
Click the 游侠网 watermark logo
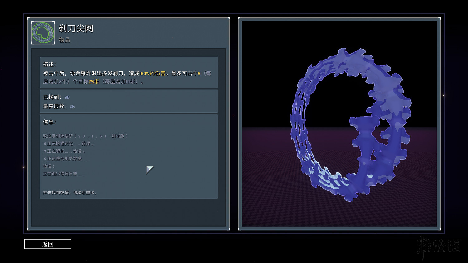pyautogui.click(x=438, y=246)
